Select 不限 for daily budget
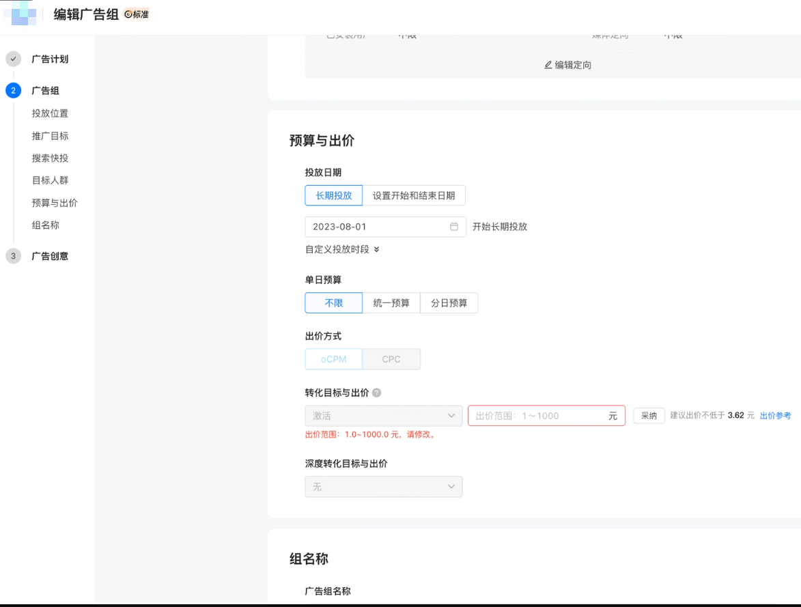This screenshot has height=607, width=801. click(x=333, y=302)
